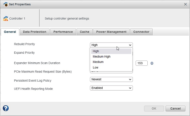The height and width of the screenshot is (116, 190).
Task: Collapse the Rebuild Priority dropdown
Action: (x=111, y=45)
